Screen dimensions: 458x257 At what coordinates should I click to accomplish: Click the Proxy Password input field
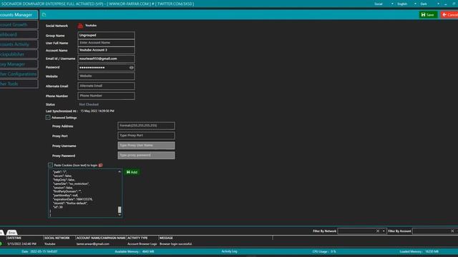tap(146, 156)
